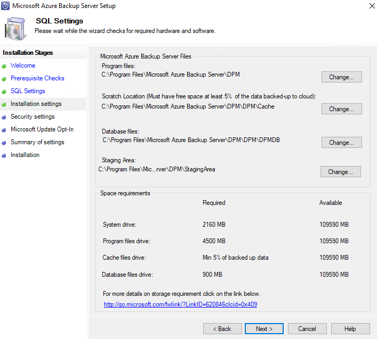Image resolution: width=377 pixels, height=339 pixels.
Task: Click the 2160 MB system drive value
Action: 214,225
